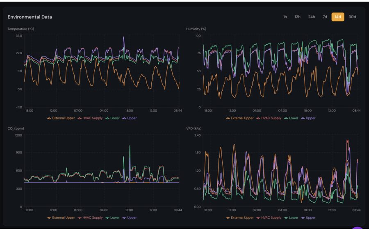Toggle External Upper in VPD legend
Viewport: 369px width, 231px height.
pos(240,218)
